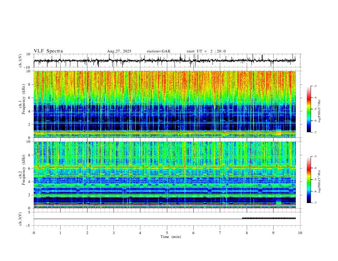Image resolution: width=338 pixels, height=261 pixels.
Task: Click the ch.1 voltage waveform trace
Action: (165, 61)
